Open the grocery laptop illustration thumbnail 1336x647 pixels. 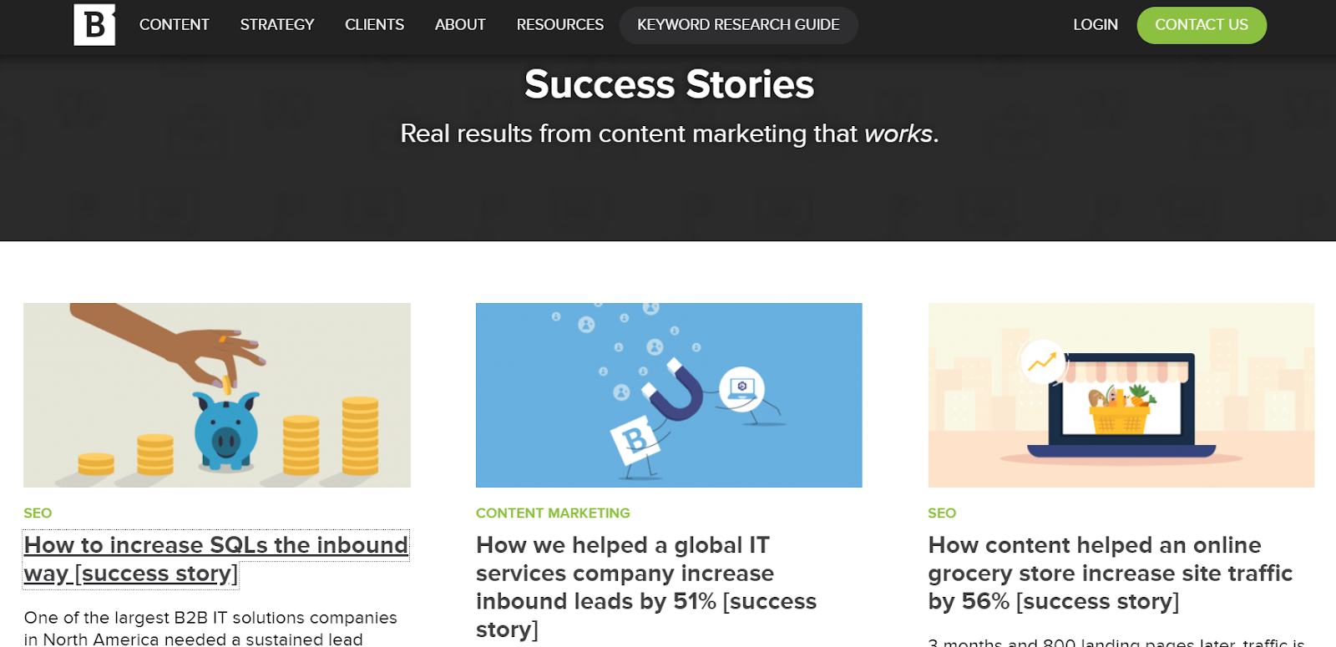point(1121,395)
